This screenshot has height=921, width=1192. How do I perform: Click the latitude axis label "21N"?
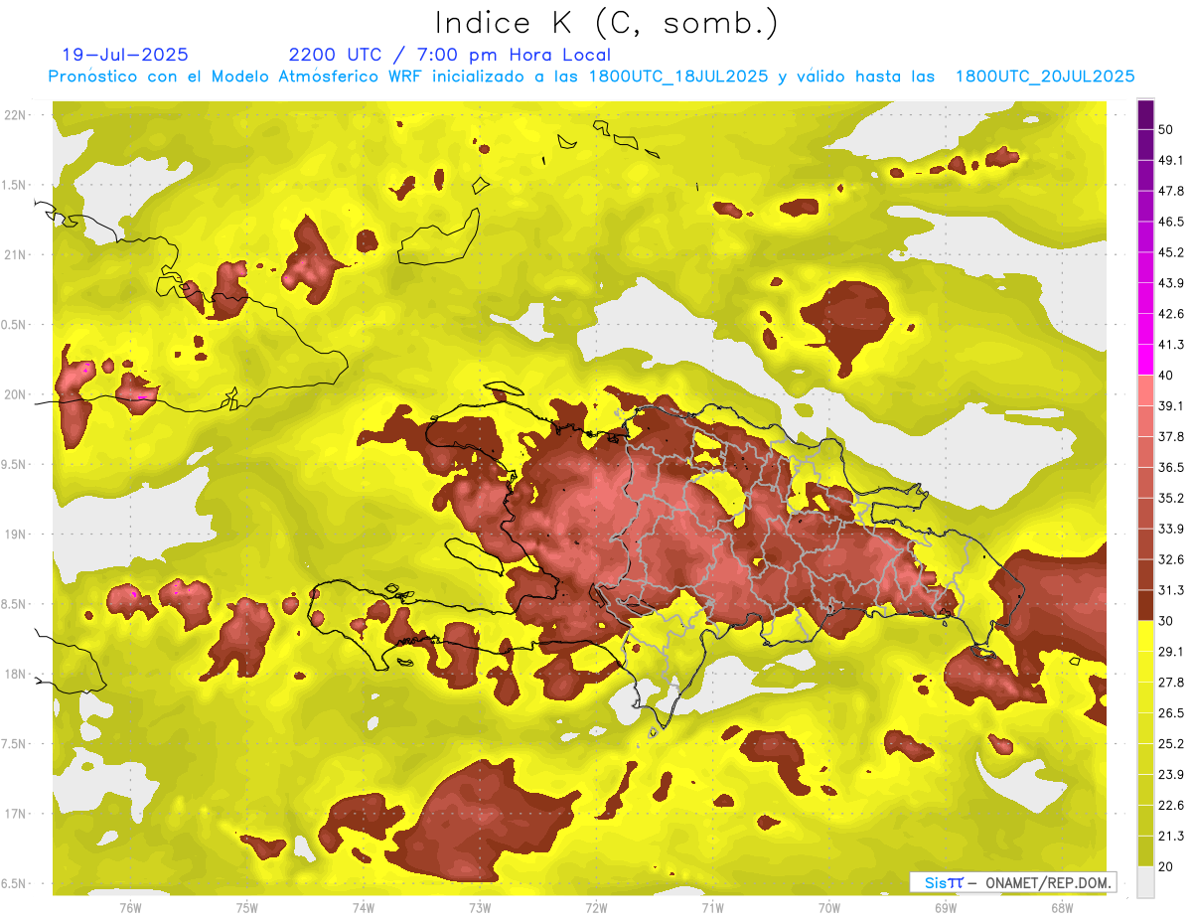[x=15, y=254]
